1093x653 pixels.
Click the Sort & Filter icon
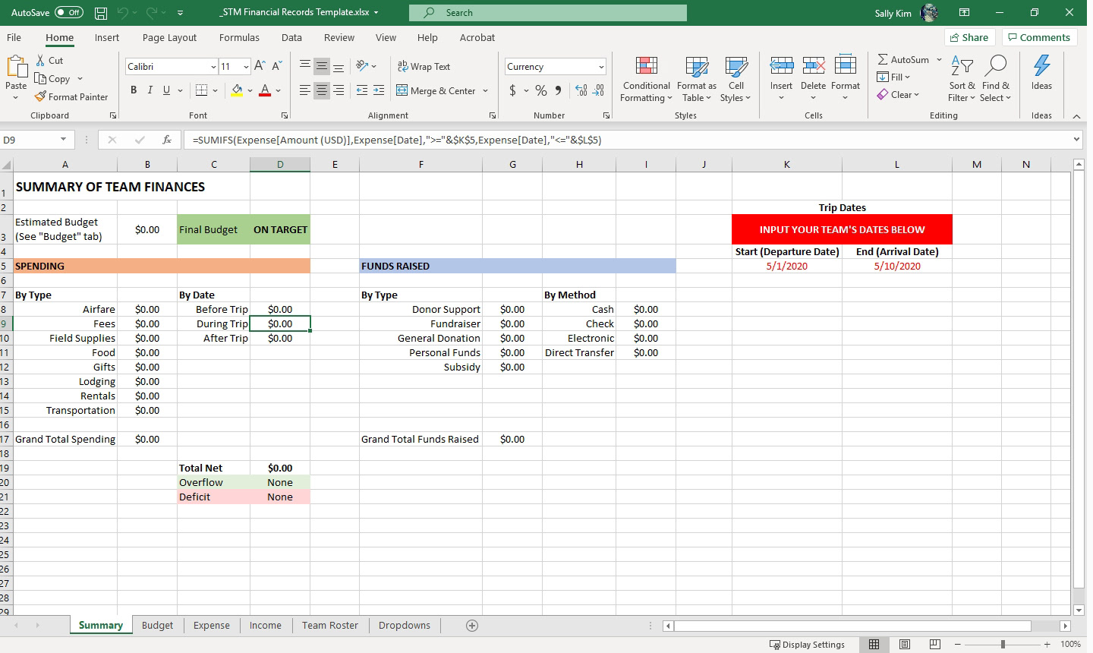pyautogui.click(x=962, y=66)
